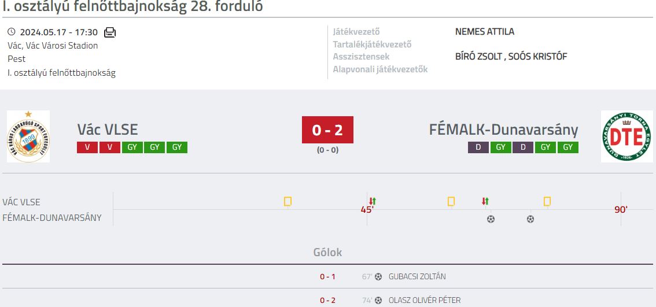Open scorer GUBACSI ZOLTÁN player link
Viewport: 656px width, 307px height.
click(x=417, y=276)
